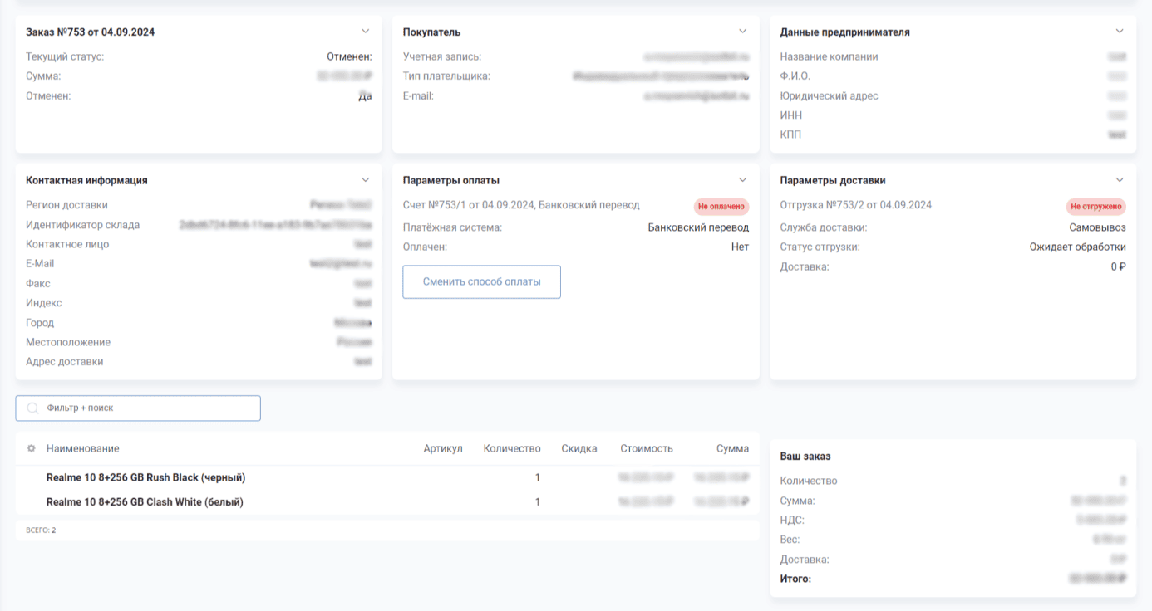Click the Самовывоз delivery service value
This screenshot has height=611, width=1152.
click(x=1097, y=227)
